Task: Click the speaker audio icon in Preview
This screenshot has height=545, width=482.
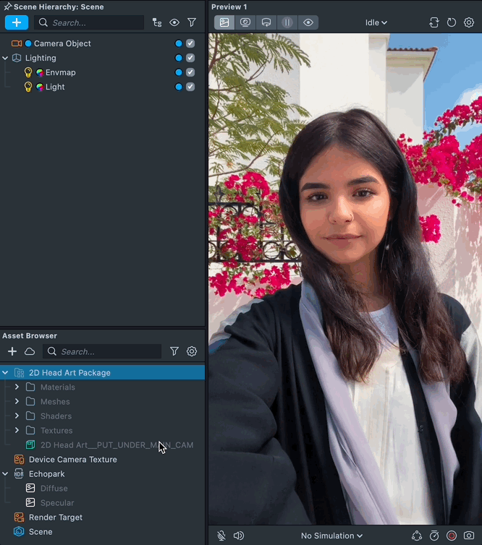Action: [239, 536]
